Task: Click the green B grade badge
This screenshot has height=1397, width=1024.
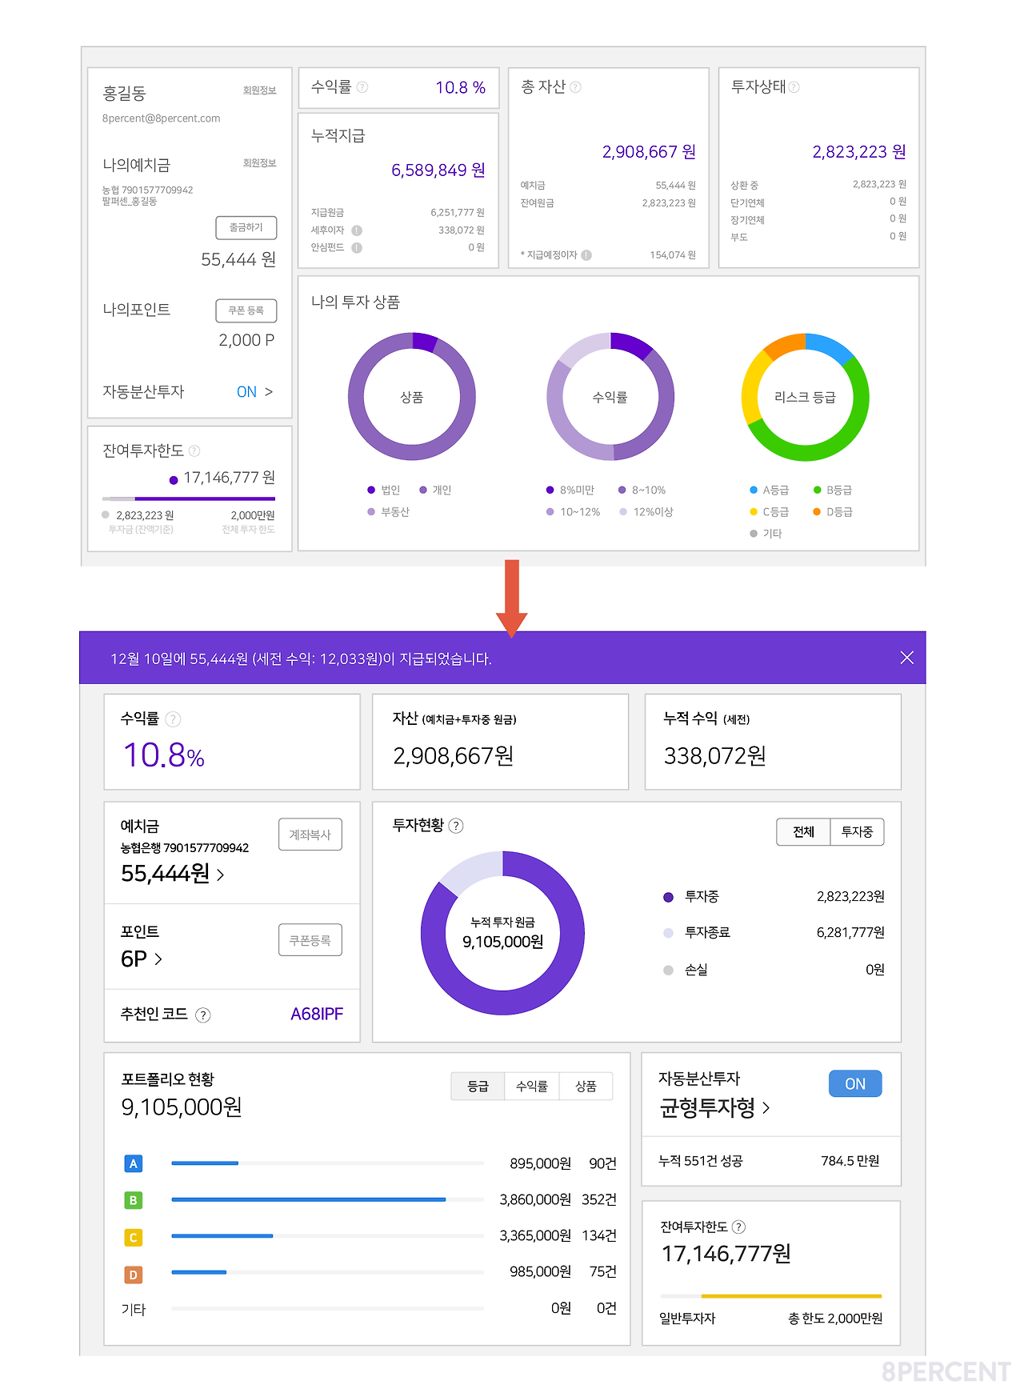Action: click(134, 1200)
